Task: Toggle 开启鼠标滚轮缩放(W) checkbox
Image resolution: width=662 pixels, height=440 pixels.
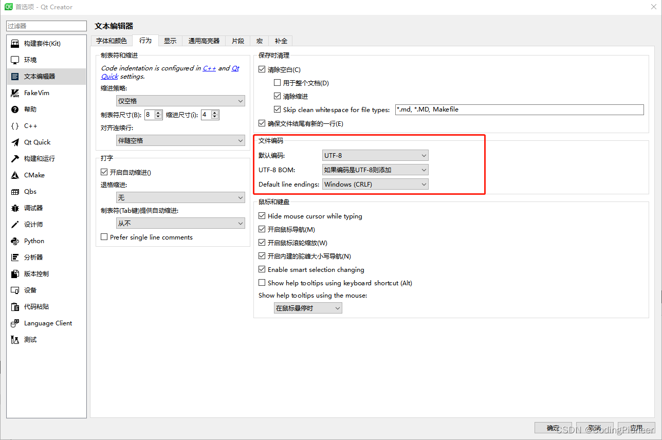Action: tap(262, 243)
